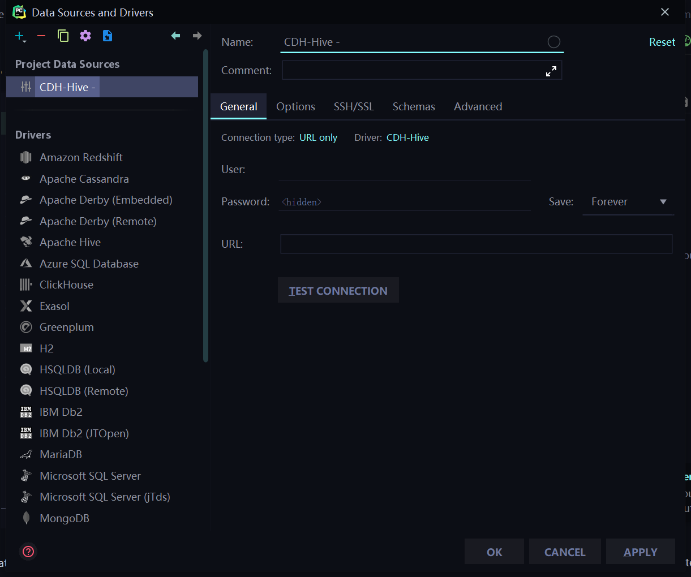
Task: Click the OK button
Action: point(494,552)
